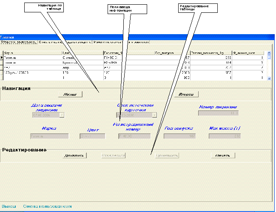Click the registration number column header
This screenshot has height=212, width=276.
pyautogui.click(x=129, y=53)
